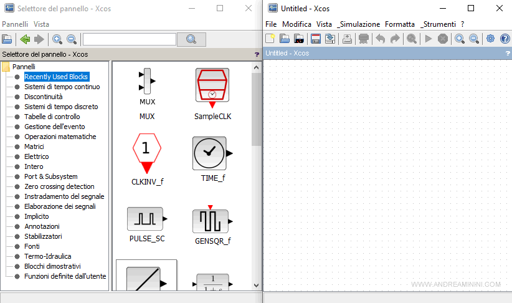Open the _Simulazione menu
Viewport: 512px width, 303px height.
pos(359,24)
